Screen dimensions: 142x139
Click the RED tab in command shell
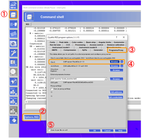[x=27, y=24]
